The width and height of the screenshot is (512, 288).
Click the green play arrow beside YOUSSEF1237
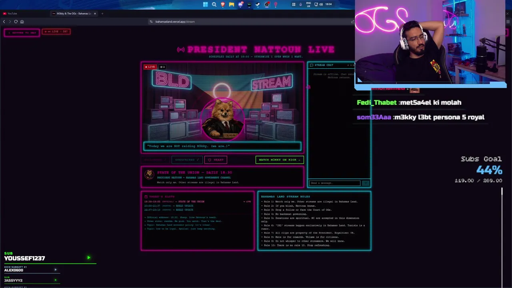pyautogui.click(x=89, y=258)
